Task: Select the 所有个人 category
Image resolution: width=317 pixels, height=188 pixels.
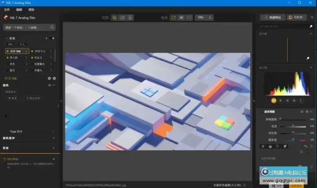Action: [x=40, y=51]
